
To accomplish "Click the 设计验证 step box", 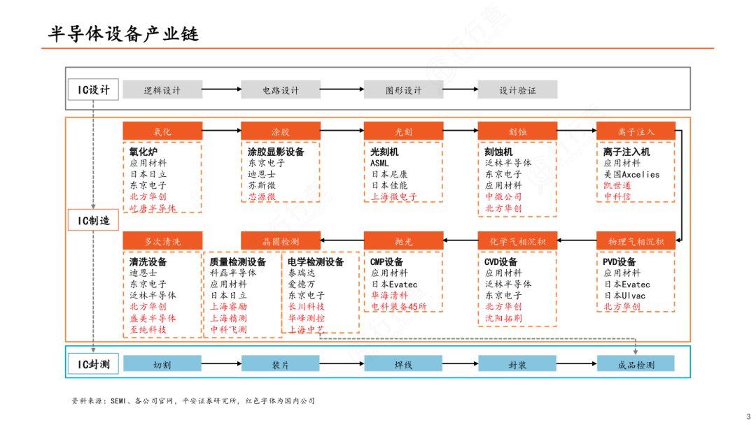I will coord(517,89).
